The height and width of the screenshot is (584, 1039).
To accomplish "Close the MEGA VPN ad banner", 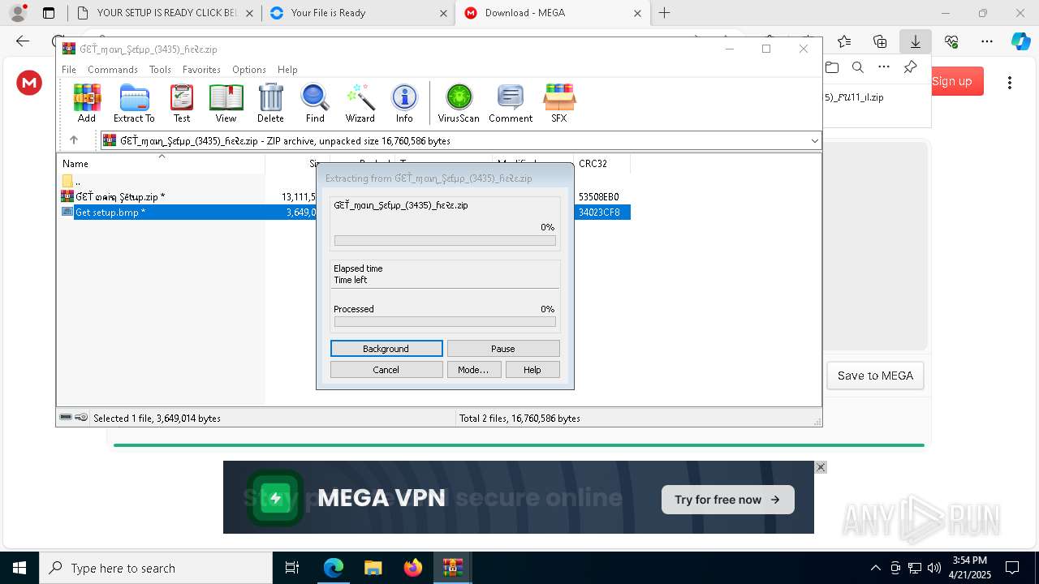I will [821, 467].
